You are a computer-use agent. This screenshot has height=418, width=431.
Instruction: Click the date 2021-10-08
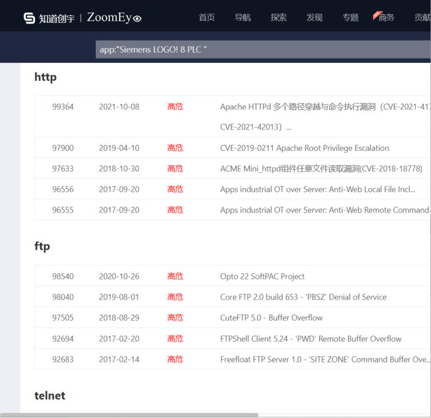119,107
